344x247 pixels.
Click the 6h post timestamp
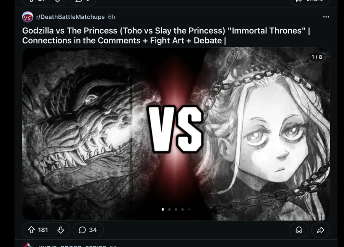112,17
